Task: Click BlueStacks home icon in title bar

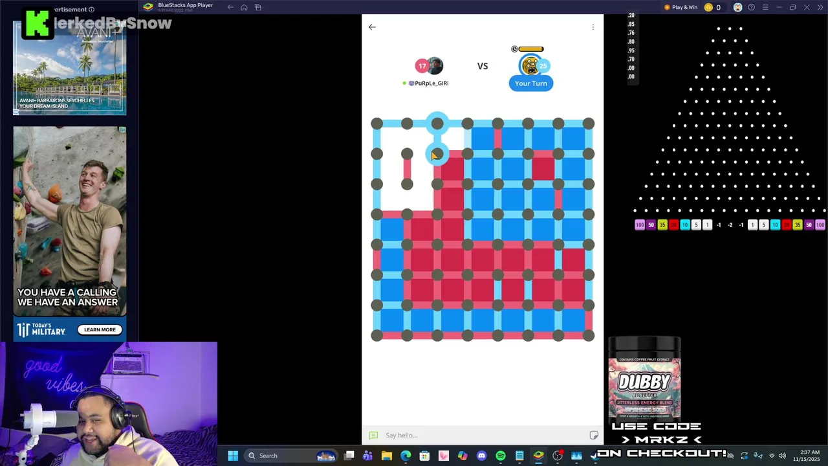Action: tap(244, 7)
